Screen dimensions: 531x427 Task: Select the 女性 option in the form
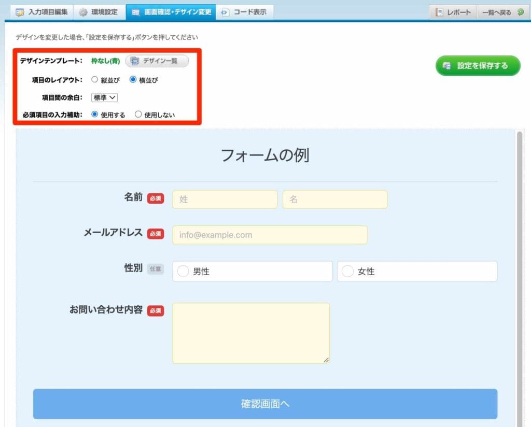[347, 271]
